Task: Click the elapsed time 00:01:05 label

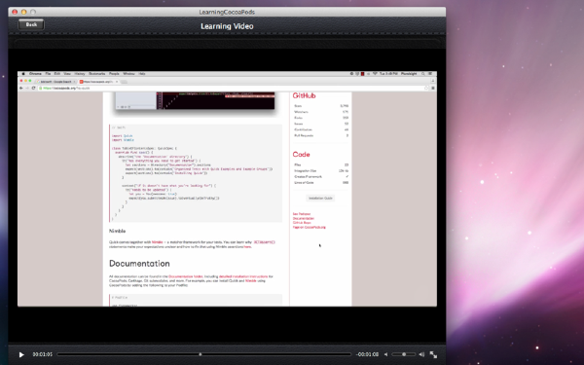Action: pos(43,354)
